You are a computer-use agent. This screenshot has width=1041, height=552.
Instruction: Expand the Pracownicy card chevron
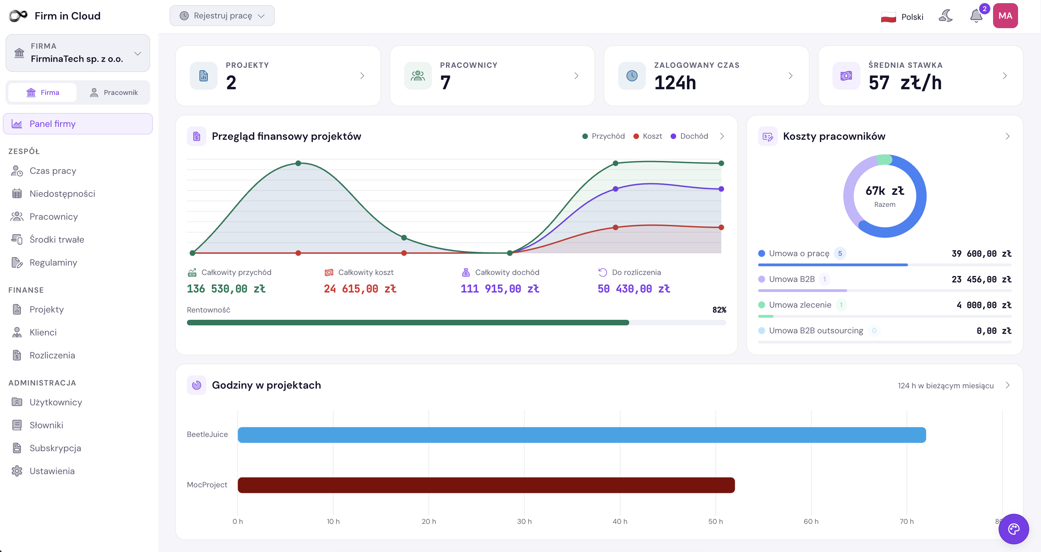click(x=576, y=76)
